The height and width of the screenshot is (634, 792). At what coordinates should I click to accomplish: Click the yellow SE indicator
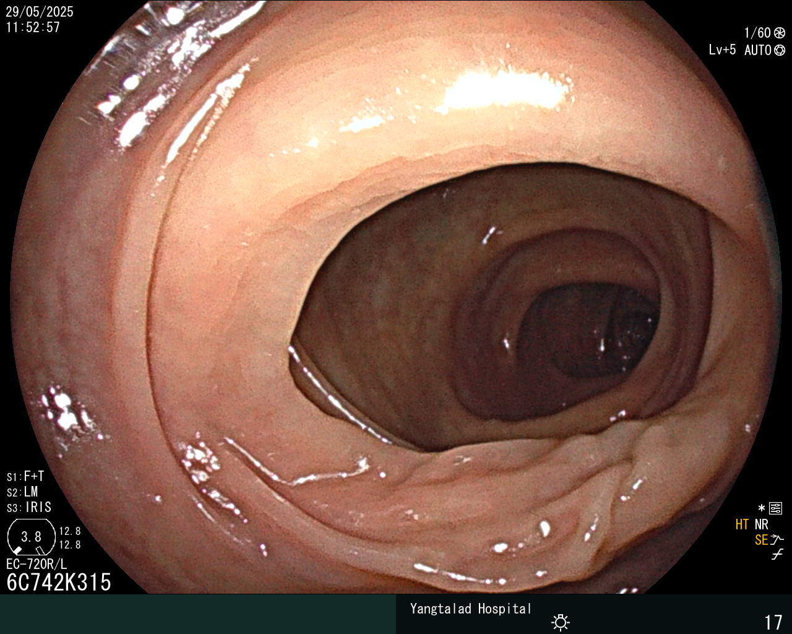click(x=761, y=540)
